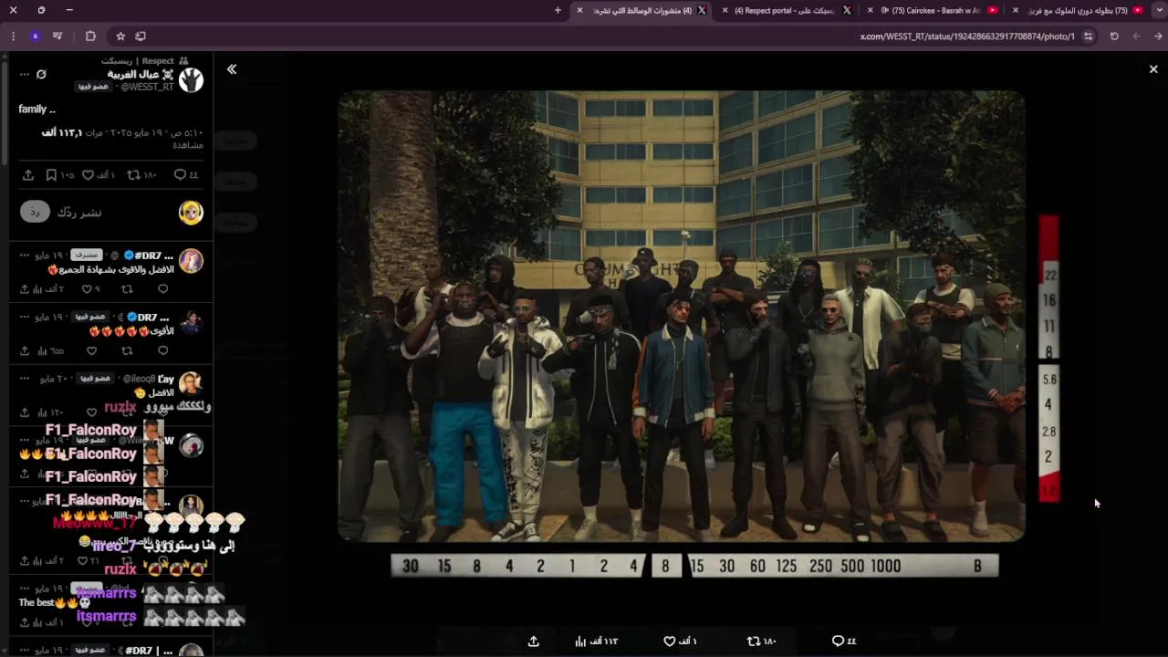
Task: Open more options on the #DR7 first reply
Action: click(25, 255)
